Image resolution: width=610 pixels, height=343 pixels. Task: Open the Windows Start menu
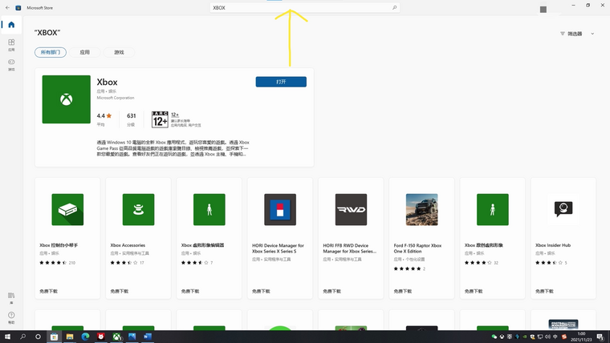[x=7, y=337]
